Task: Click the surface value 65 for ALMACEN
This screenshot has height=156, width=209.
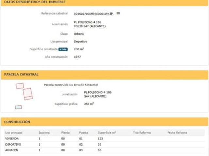Action: (x=99, y=150)
